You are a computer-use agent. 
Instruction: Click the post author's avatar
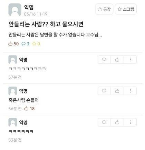[15, 10]
